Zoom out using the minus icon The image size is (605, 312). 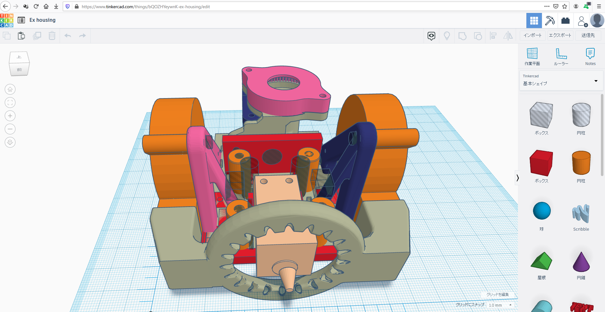(x=10, y=129)
